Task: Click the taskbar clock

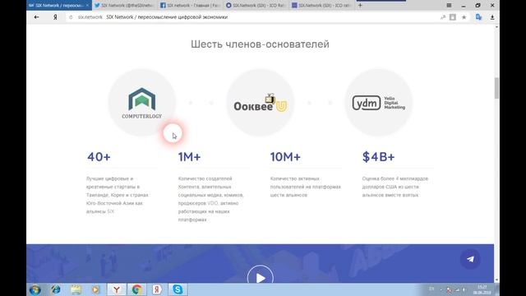Action: 482,290
